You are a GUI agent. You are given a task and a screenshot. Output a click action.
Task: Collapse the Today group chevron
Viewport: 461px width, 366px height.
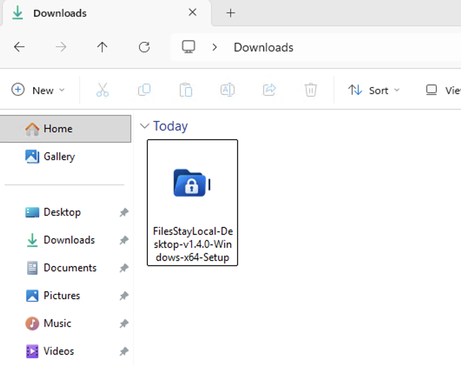point(145,126)
